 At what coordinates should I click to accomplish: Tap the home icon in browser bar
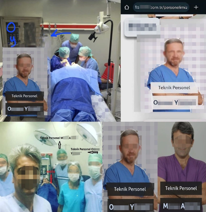pos(127,7)
